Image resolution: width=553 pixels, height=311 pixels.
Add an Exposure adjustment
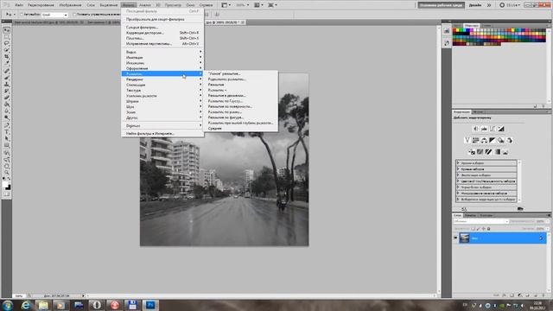(x=501, y=129)
